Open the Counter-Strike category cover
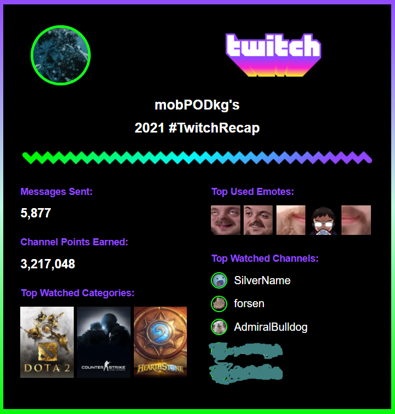The height and width of the screenshot is (414, 395). coord(104,342)
